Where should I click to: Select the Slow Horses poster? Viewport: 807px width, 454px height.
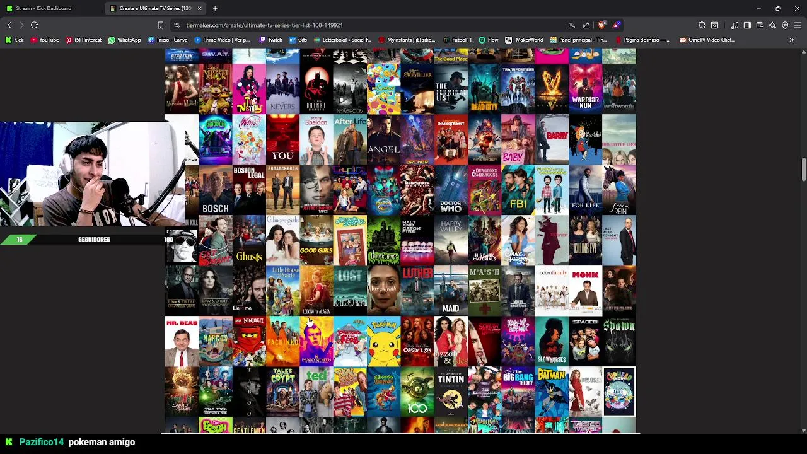coord(552,341)
